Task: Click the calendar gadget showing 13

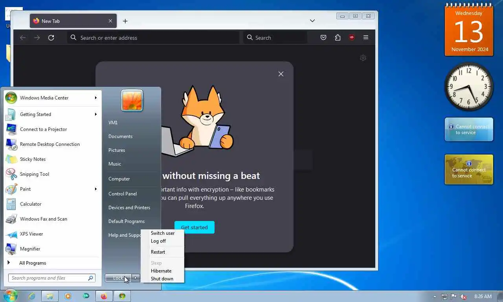Action: coord(469,30)
